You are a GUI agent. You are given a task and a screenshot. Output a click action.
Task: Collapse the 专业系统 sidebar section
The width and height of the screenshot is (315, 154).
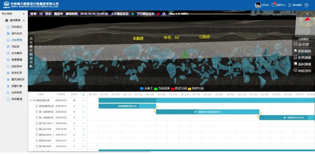[x=24, y=14]
